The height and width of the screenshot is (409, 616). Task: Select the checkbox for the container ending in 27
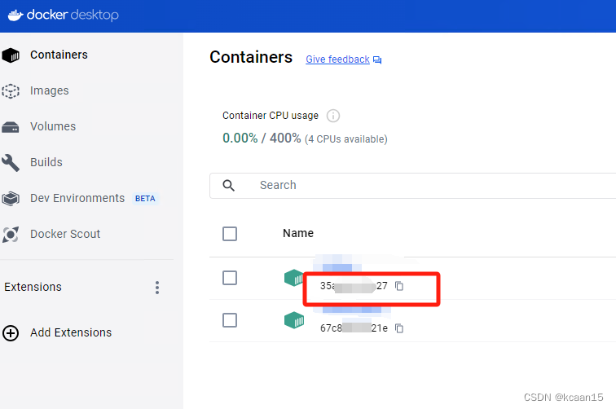(230, 278)
